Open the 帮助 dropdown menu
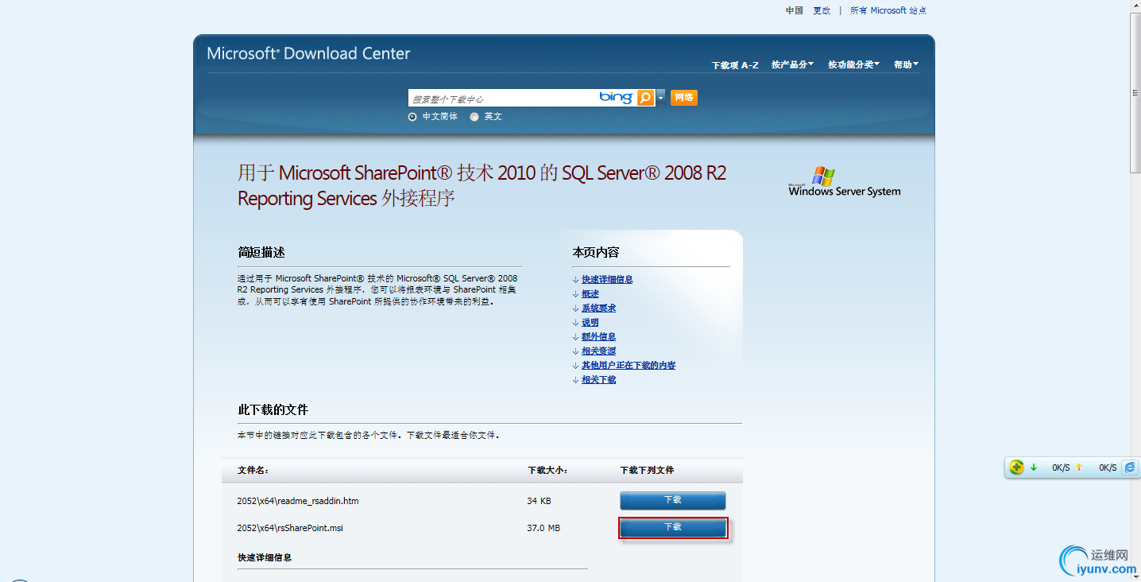 906,64
